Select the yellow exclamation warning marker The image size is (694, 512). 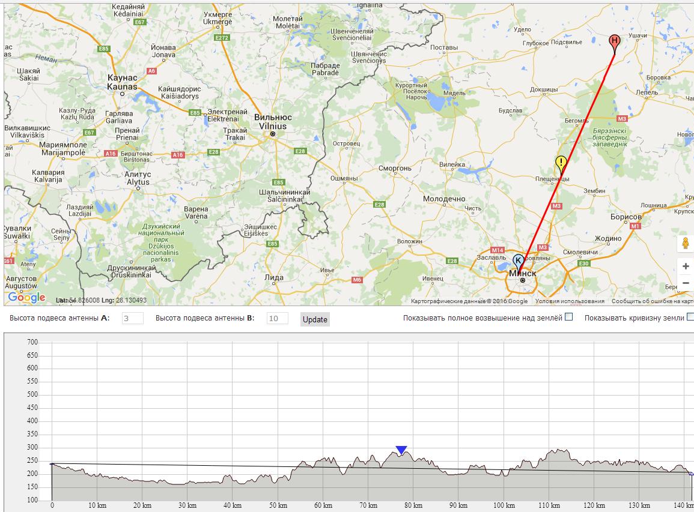(x=561, y=163)
